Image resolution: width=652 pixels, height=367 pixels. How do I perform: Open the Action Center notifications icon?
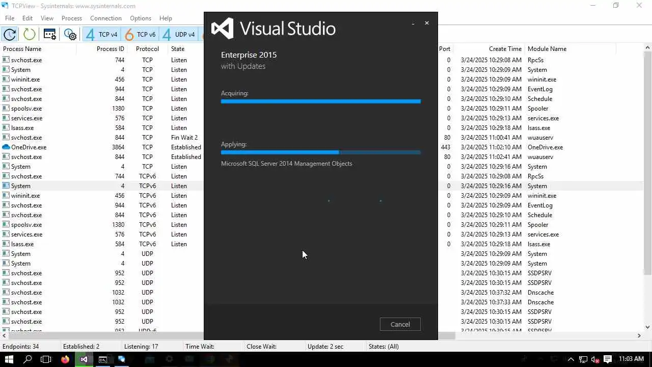coord(607,359)
